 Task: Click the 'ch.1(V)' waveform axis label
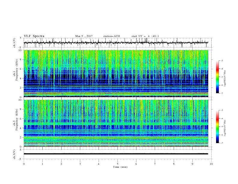(x=14, y=43)
